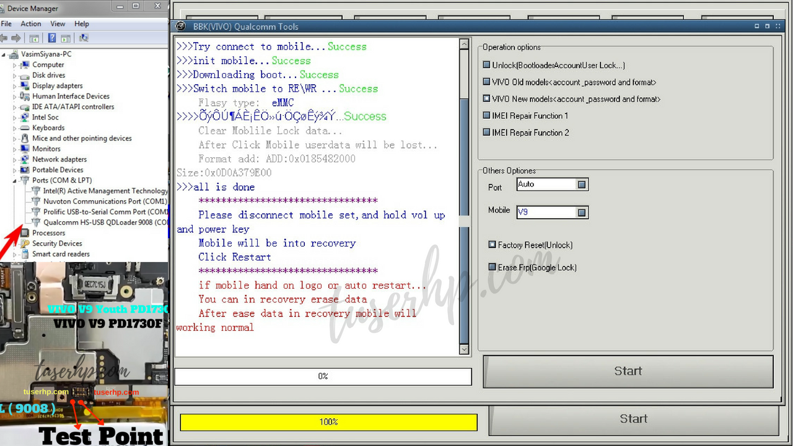Select the Nuvoton Communications Port (COM1) entry

(x=105, y=201)
